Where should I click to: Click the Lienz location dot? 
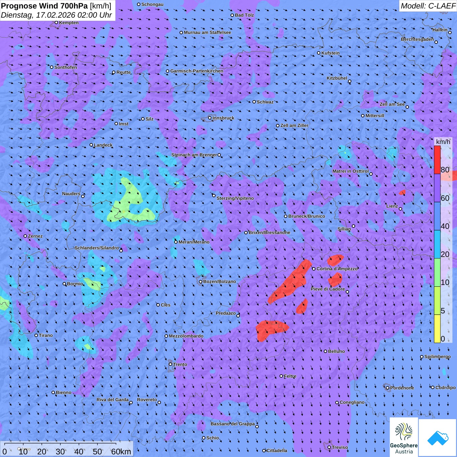click(401, 209)
